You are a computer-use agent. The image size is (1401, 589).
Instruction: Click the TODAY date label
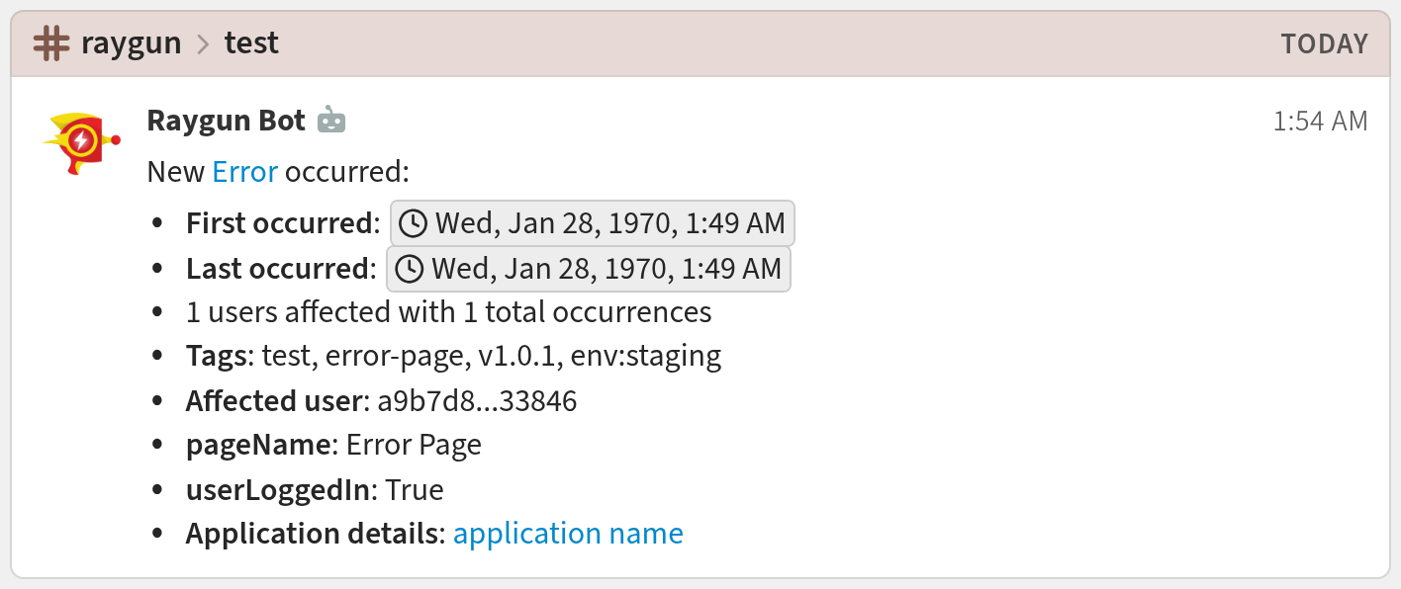1324,44
